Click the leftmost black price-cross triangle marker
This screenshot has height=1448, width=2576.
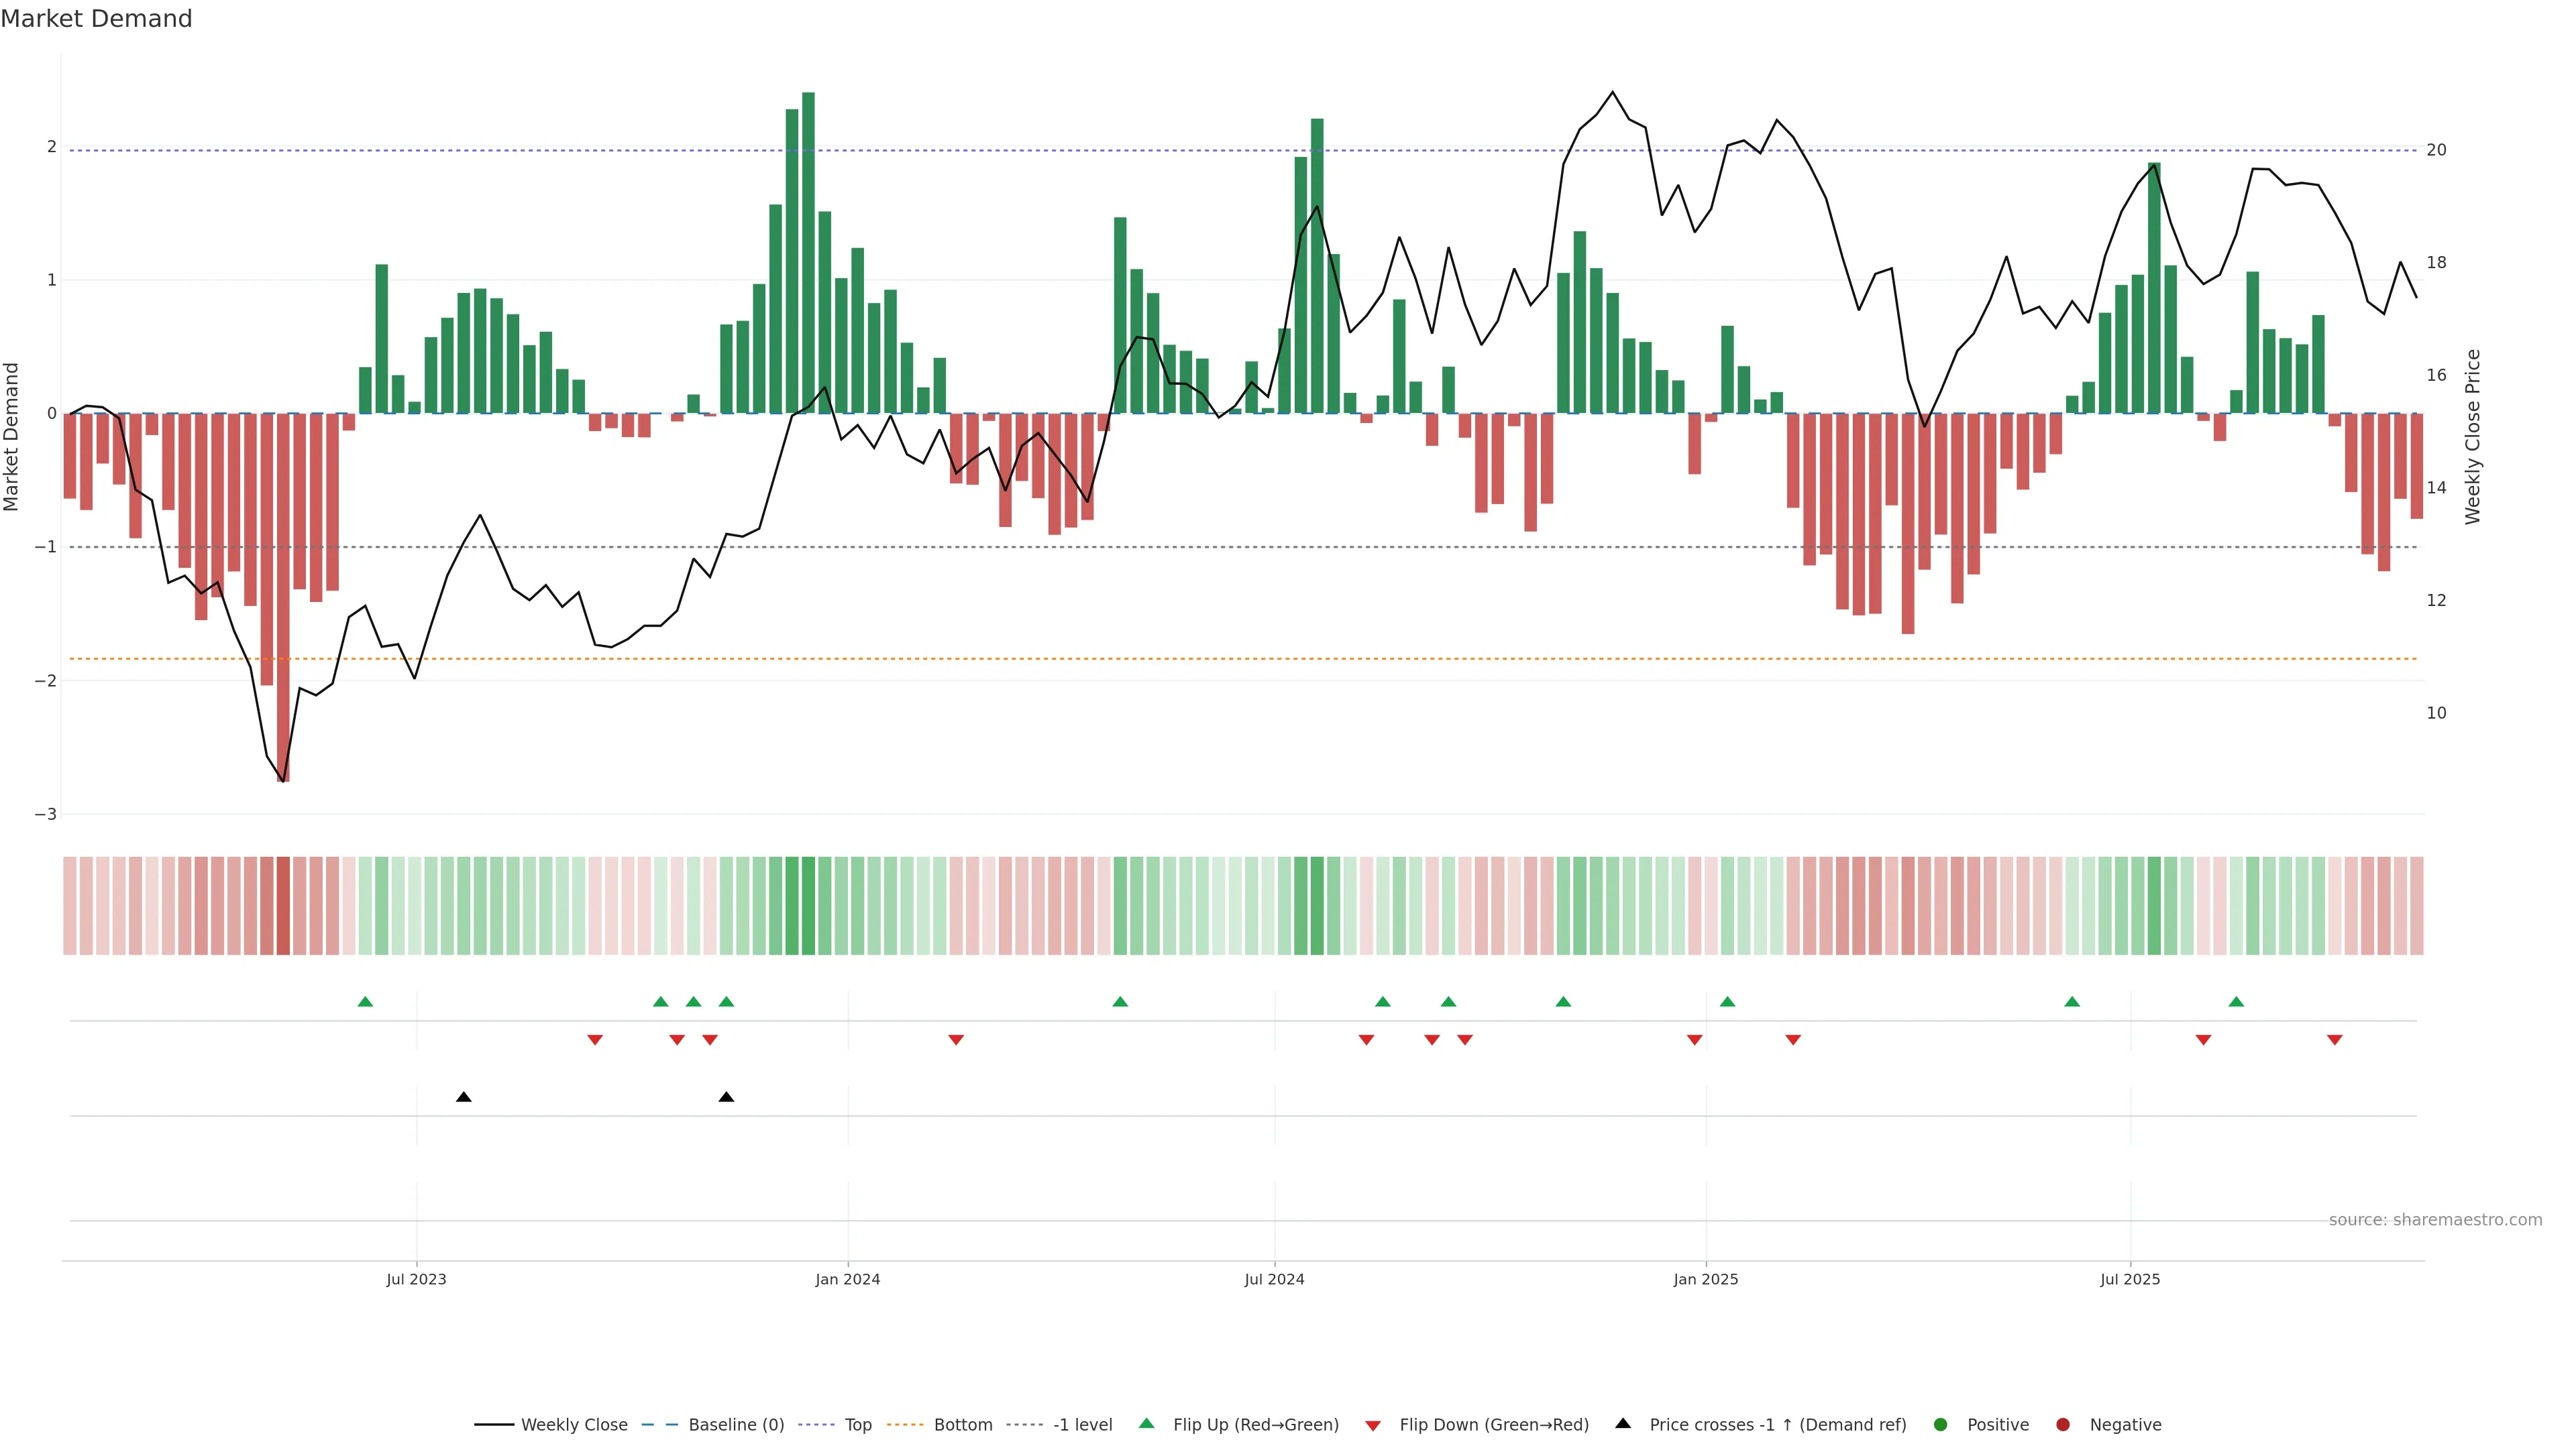coord(464,1097)
